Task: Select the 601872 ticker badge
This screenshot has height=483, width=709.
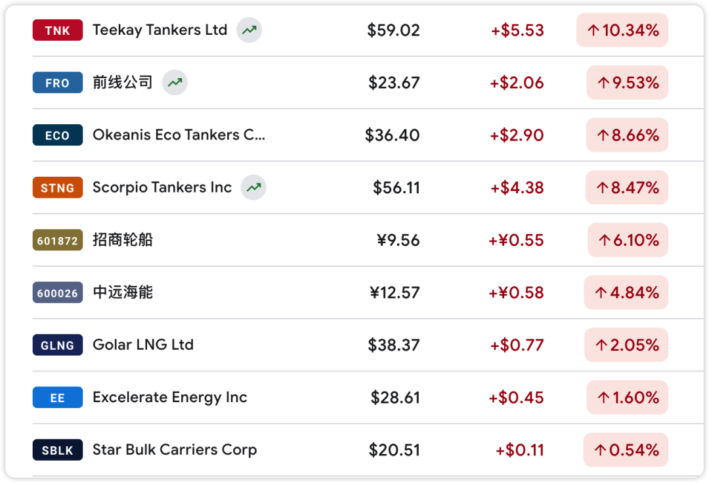Action: (x=58, y=241)
